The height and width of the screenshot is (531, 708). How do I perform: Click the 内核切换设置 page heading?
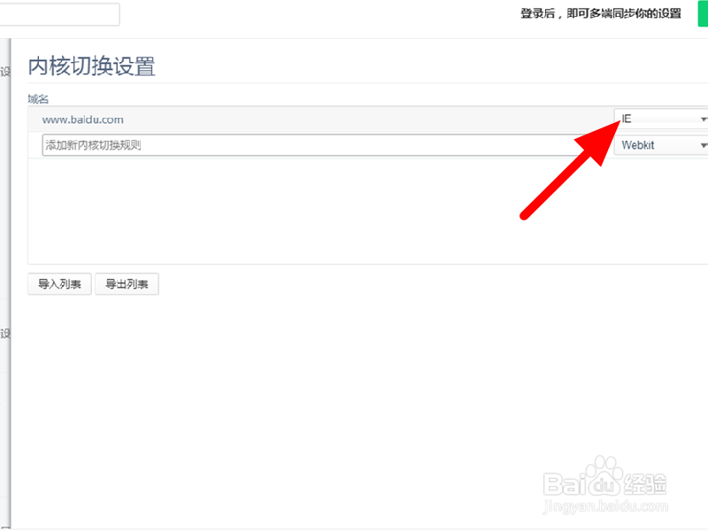click(x=92, y=65)
